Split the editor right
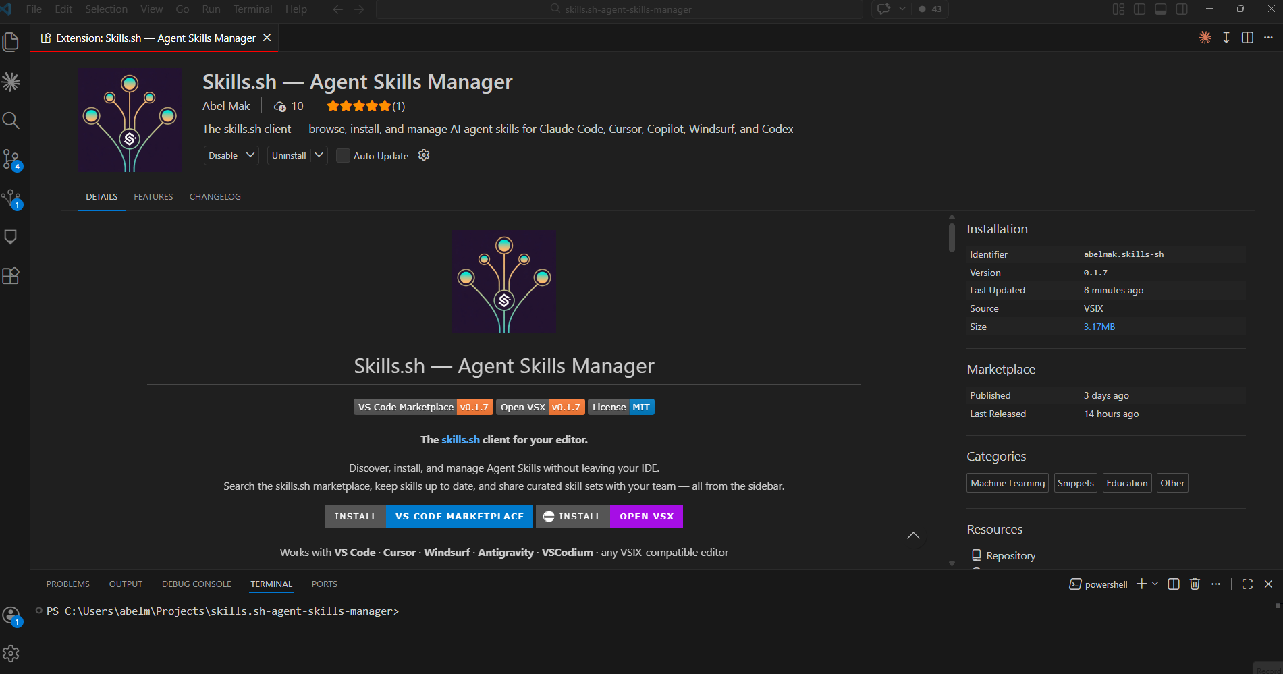The image size is (1283, 674). [x=1247, y=38]
